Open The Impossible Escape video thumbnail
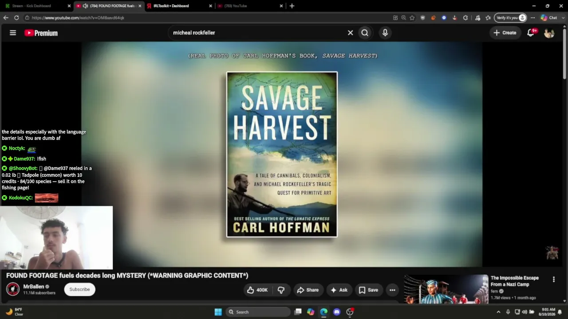Image resolution: width=568 pixels, height=319 pixels. coord(446,289)
